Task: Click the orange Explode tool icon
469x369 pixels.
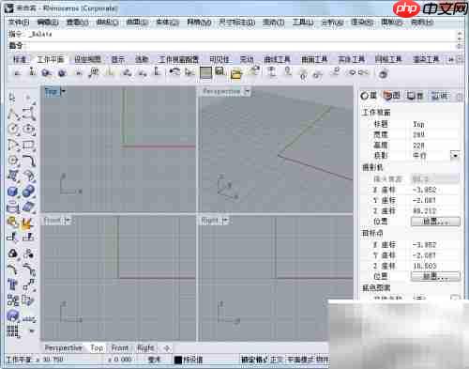Action: tap(28, 223)
